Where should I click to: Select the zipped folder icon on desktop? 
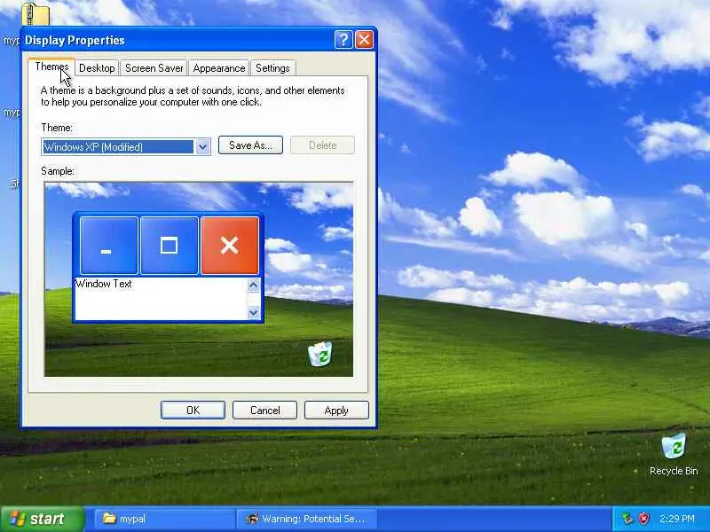pyautogui.click(x=35, y=13)
